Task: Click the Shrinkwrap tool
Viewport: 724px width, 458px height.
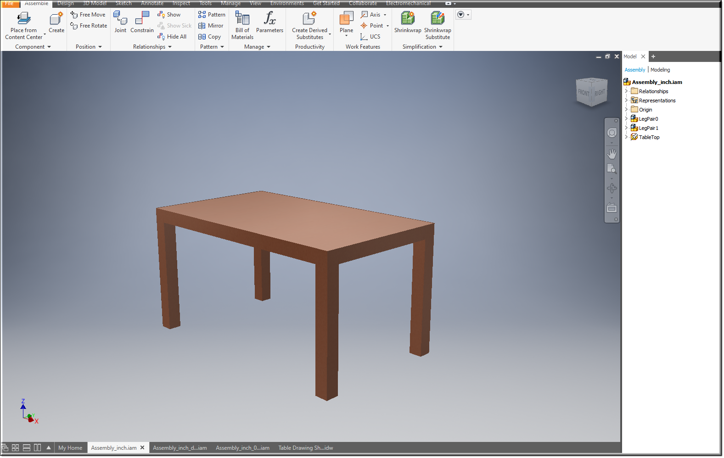Action: click(x=408, y=22)
